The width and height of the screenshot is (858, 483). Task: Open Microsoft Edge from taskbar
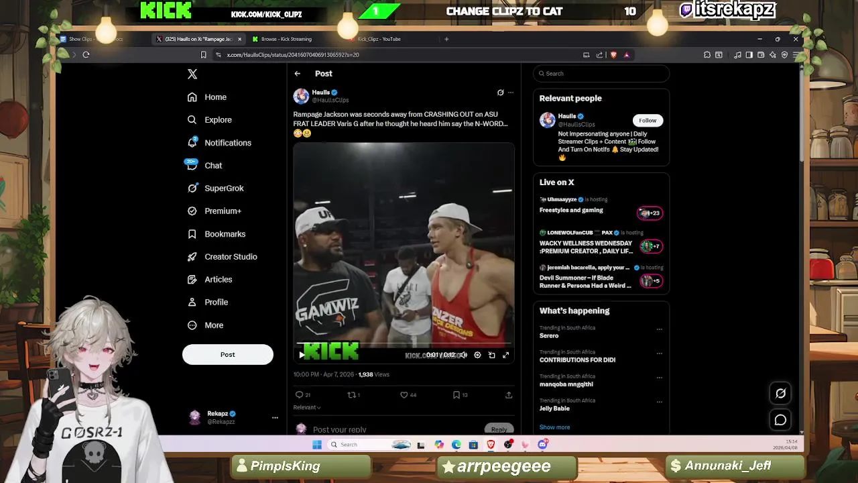[x=456, y=445]
